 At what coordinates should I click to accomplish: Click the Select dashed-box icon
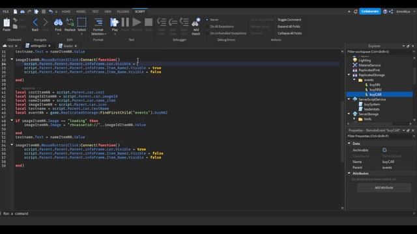[81, 23]
